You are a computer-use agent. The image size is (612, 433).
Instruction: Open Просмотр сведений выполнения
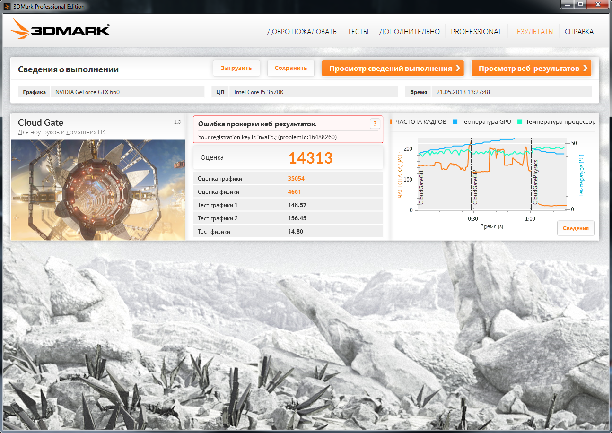click(x=393, y=68)
